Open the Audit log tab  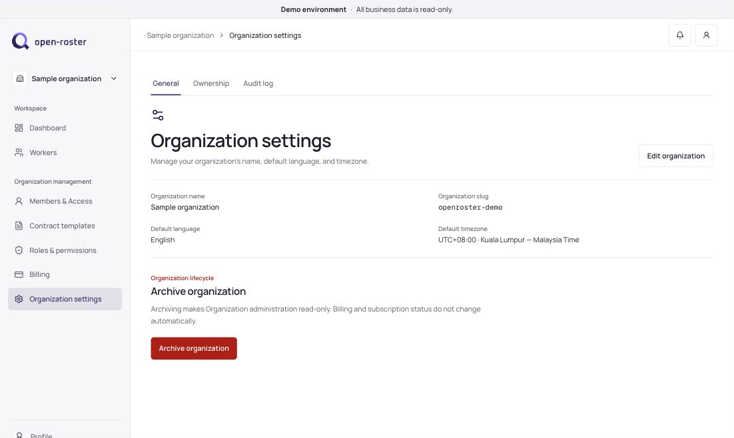(258, 83)
